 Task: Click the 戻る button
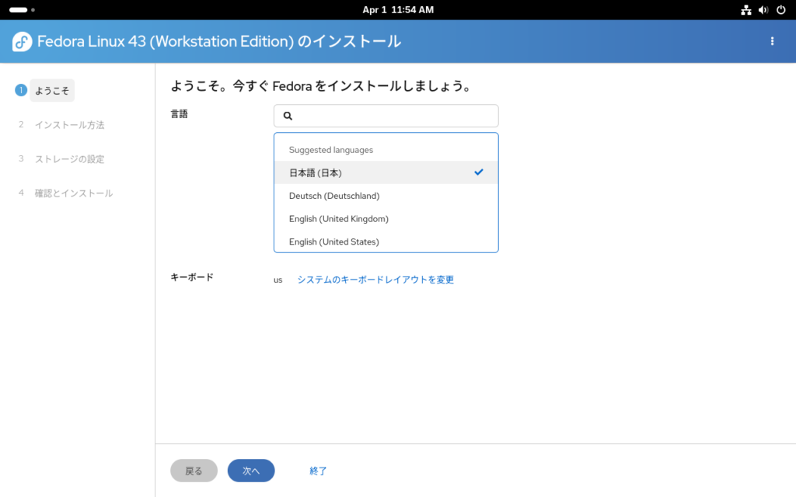pyautogui.click(x=194, y=471)
